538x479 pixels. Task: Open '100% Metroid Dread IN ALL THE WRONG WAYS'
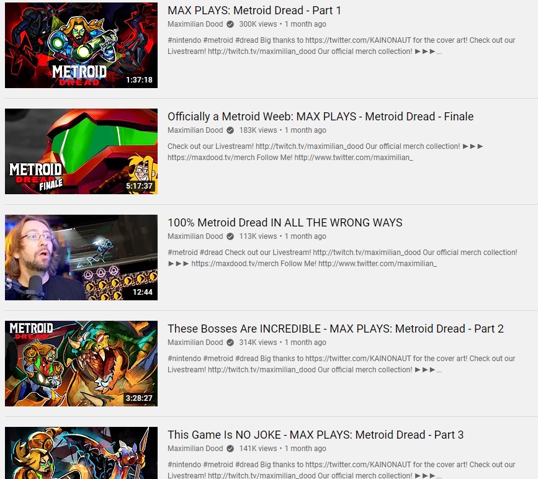(x=285, y=223)
